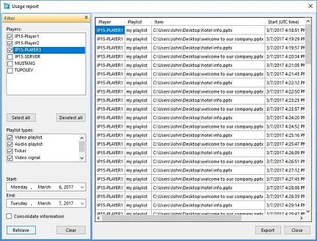Click the Usage report window close X
The height and width of the screenshot is (241, 317).
point(310,6)
